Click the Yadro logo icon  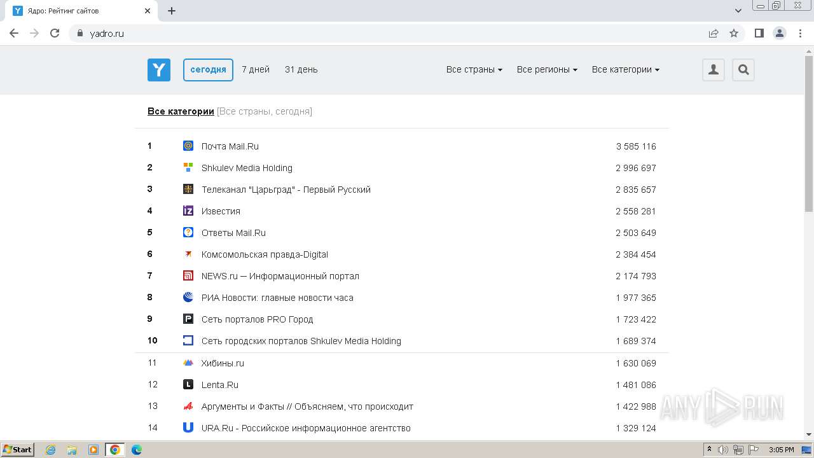[159, 69]
